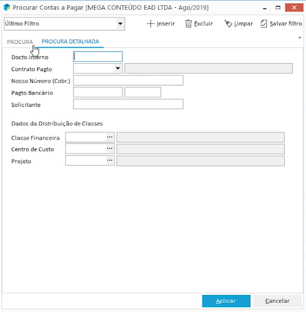Click the Contrato Pagto description field
The image size is (306, 312).
pyautogui.click(x=208, y=69)
